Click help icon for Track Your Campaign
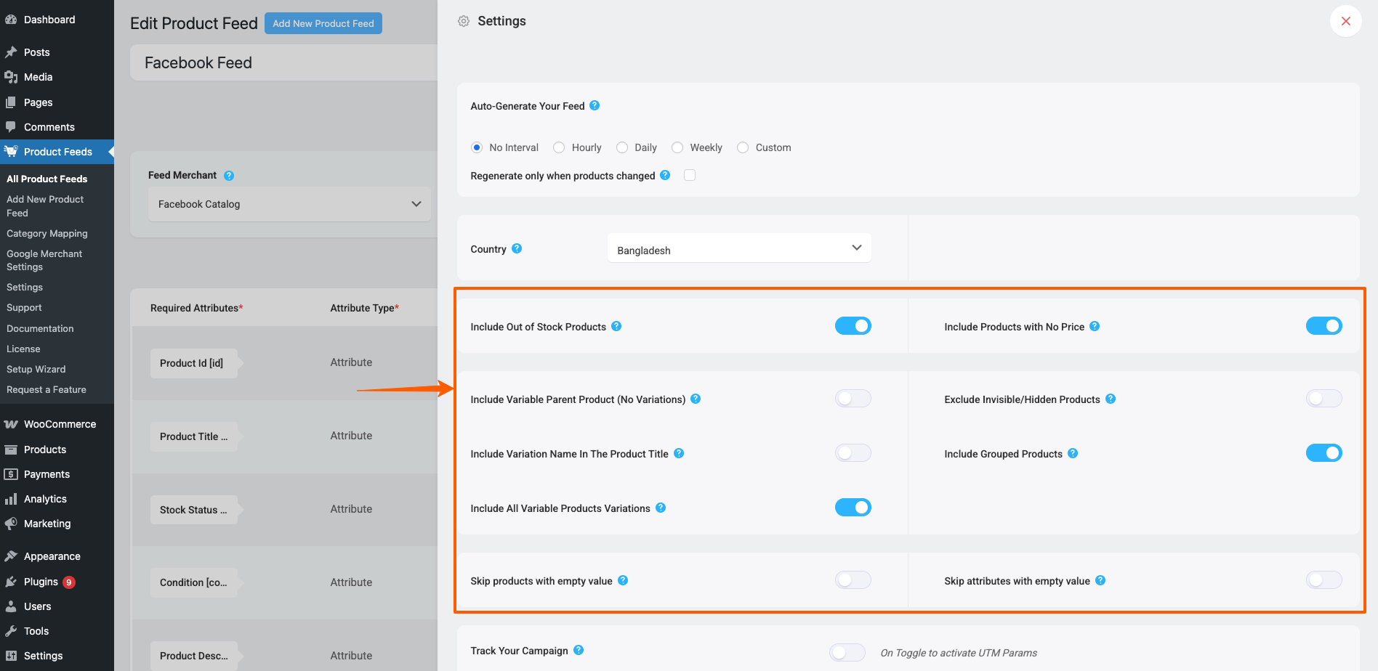The image size is (1378, 671). [x=579, y=650]
